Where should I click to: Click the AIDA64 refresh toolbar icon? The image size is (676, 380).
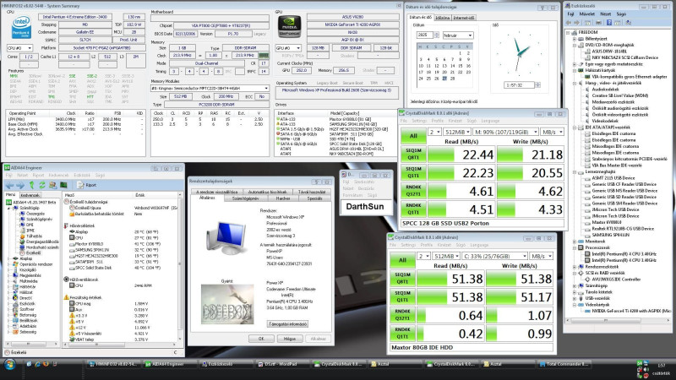click(41, 185)
